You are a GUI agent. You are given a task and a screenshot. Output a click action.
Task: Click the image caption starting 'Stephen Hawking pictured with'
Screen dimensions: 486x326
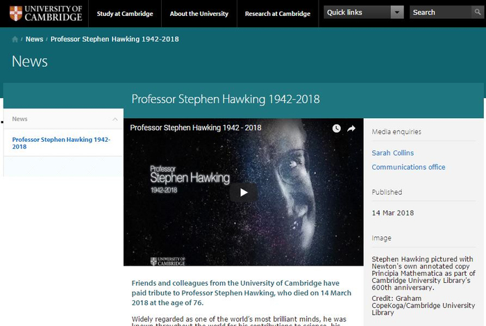point(423,273)
